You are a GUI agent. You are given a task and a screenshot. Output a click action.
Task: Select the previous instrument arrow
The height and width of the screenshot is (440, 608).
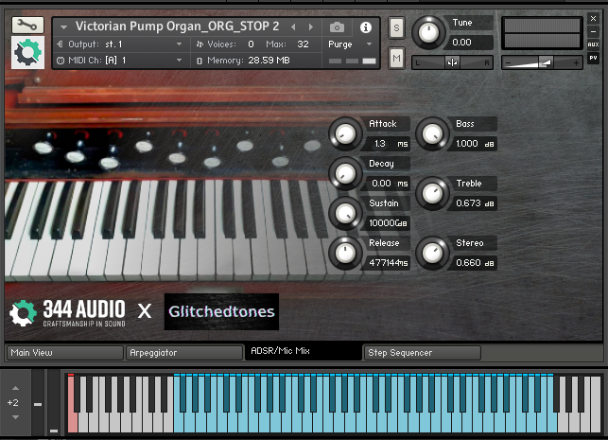click(x=294, y=26)
